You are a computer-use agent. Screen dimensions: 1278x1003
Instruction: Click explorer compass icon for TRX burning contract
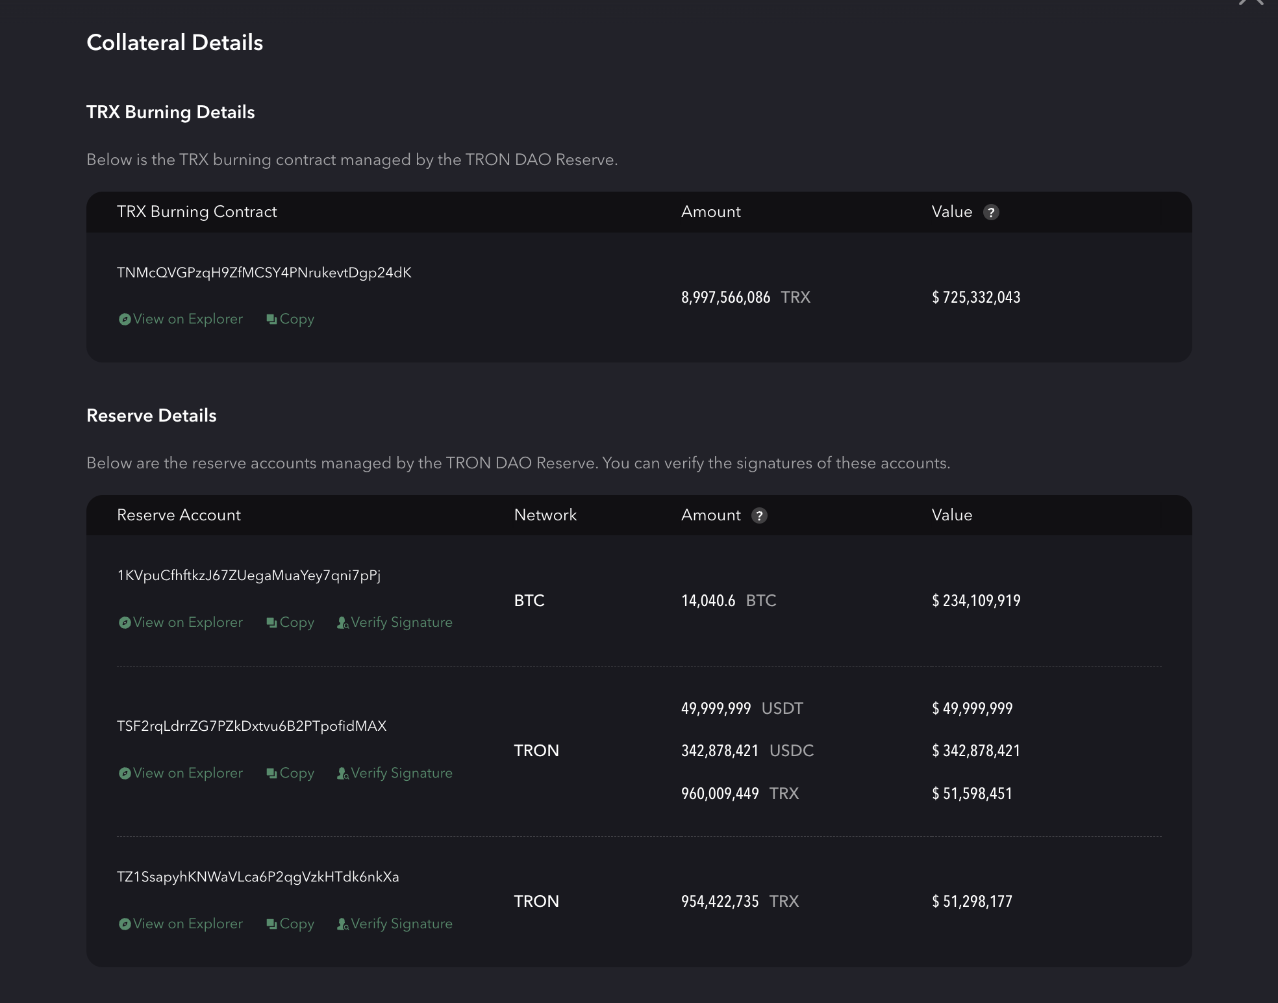tap(125, 320)
